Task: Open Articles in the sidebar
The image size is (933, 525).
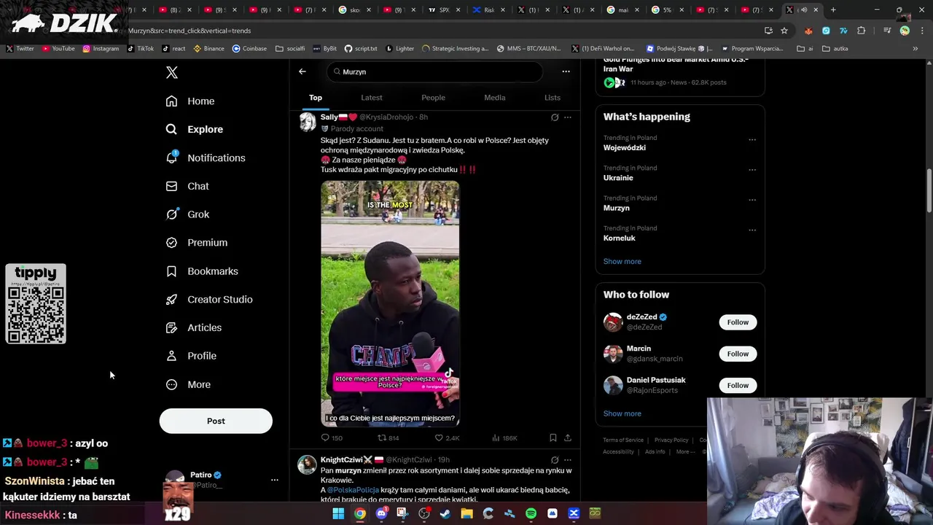Action: click(x=194, y=327)
